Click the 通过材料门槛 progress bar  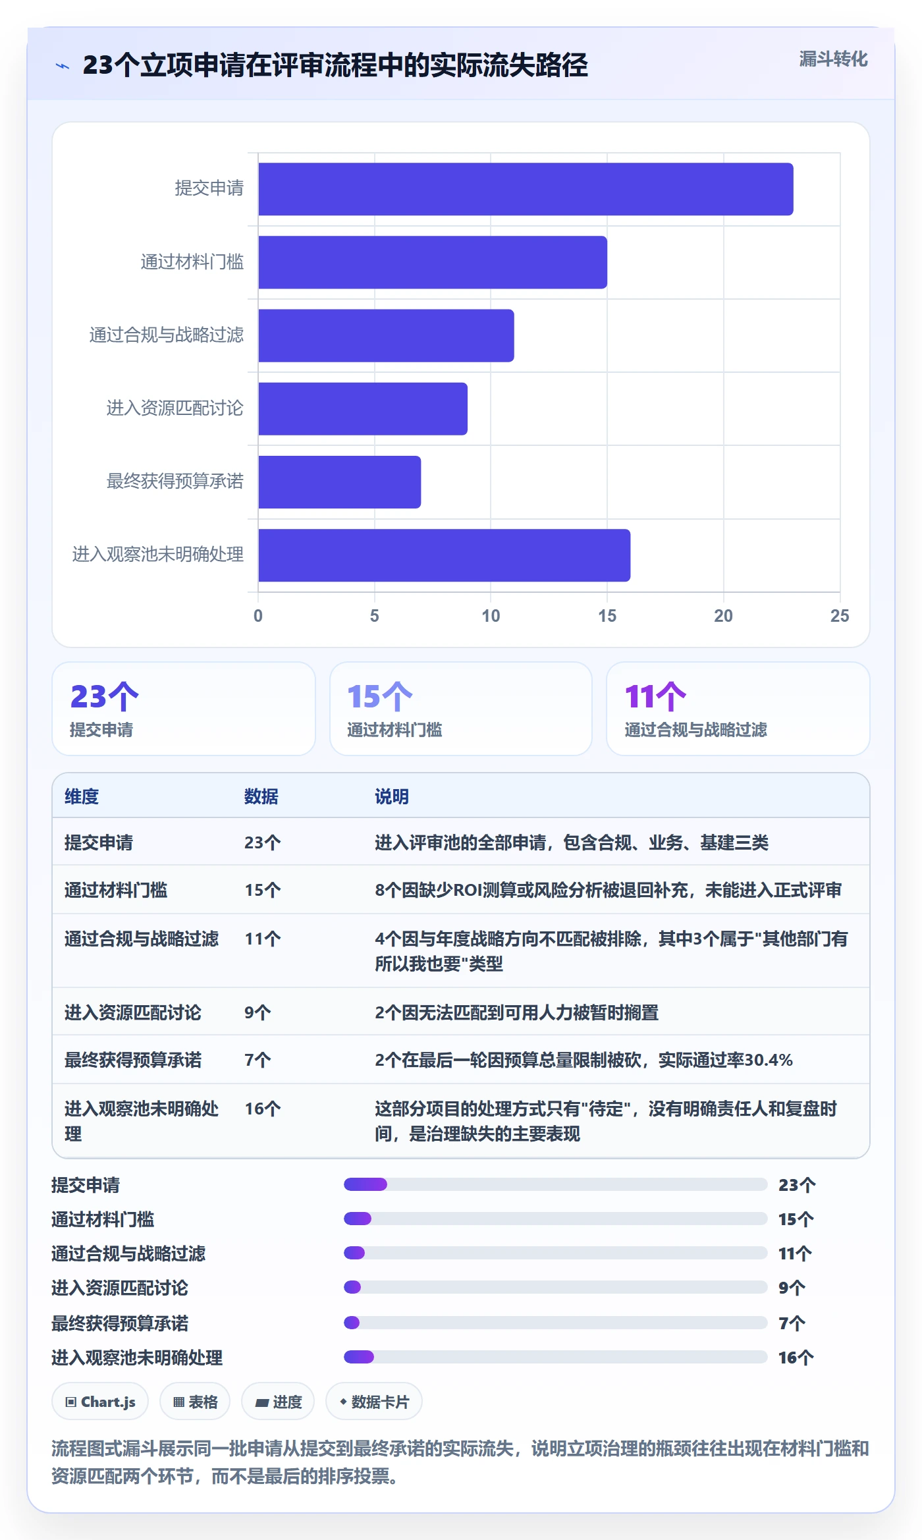click(555, 1219)
